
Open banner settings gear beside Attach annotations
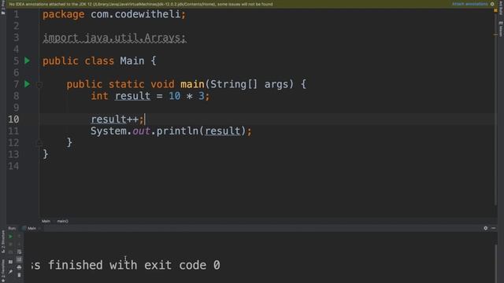point(492,4)
